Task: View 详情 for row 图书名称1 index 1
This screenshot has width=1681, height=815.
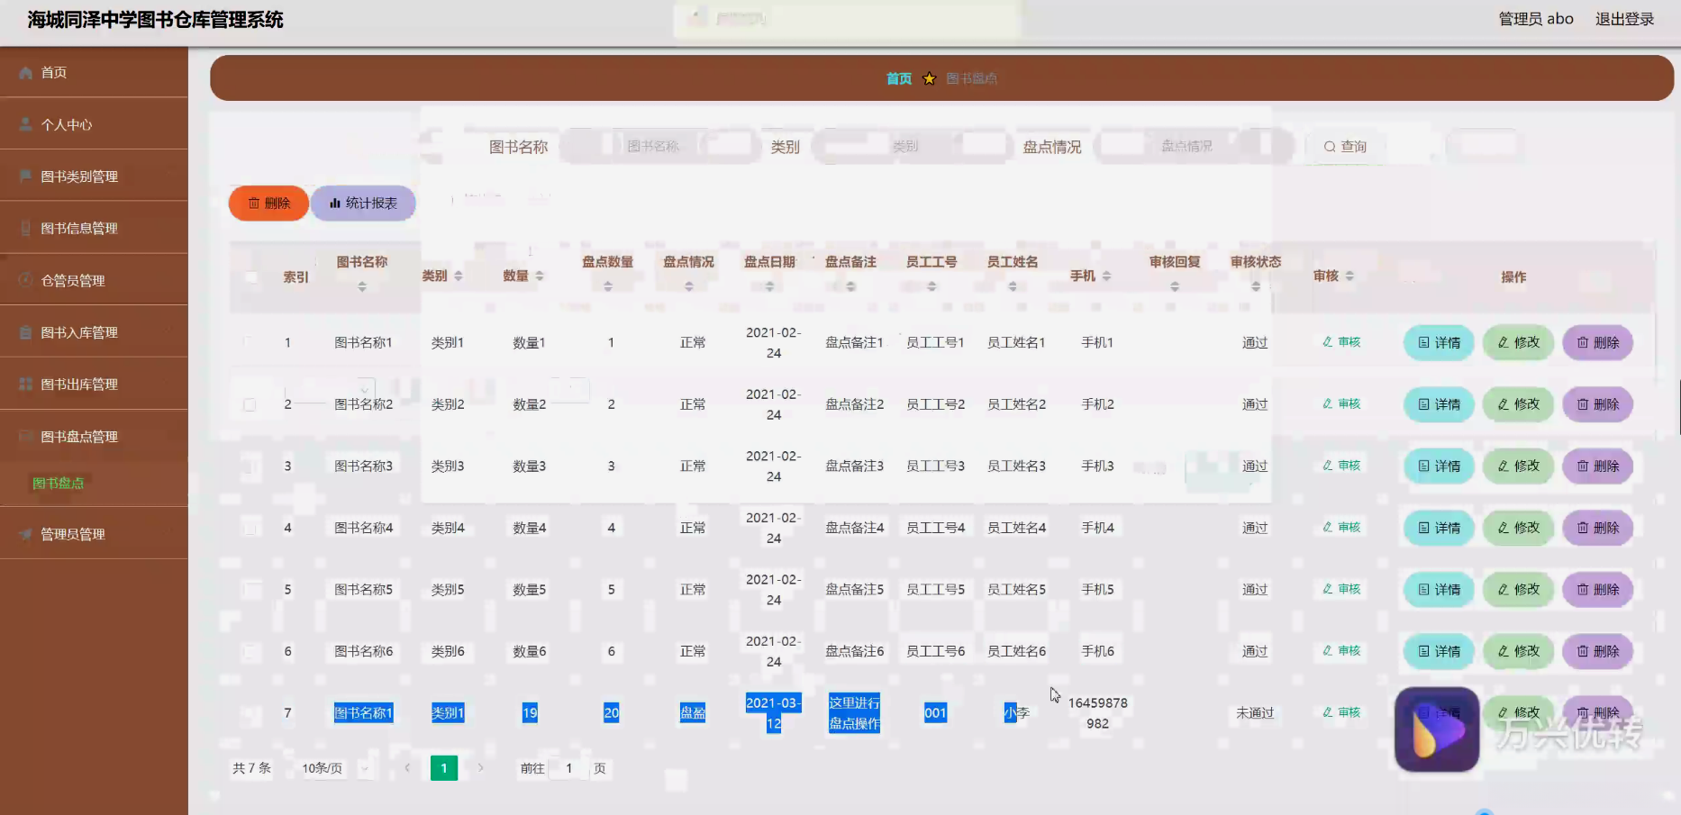Action: pyautogui.click(x=1439, y=343)
